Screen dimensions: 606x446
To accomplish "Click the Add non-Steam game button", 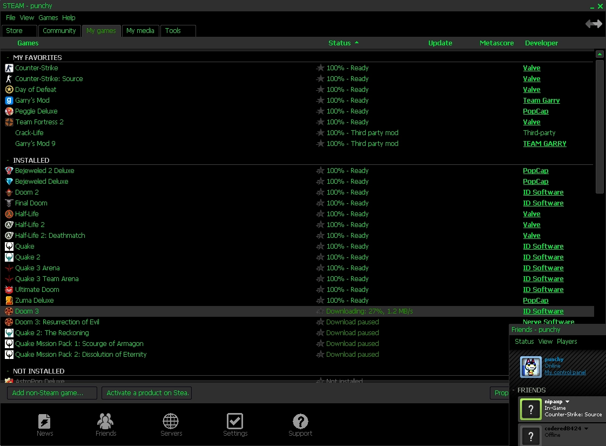I will click(x=52, y=393).
